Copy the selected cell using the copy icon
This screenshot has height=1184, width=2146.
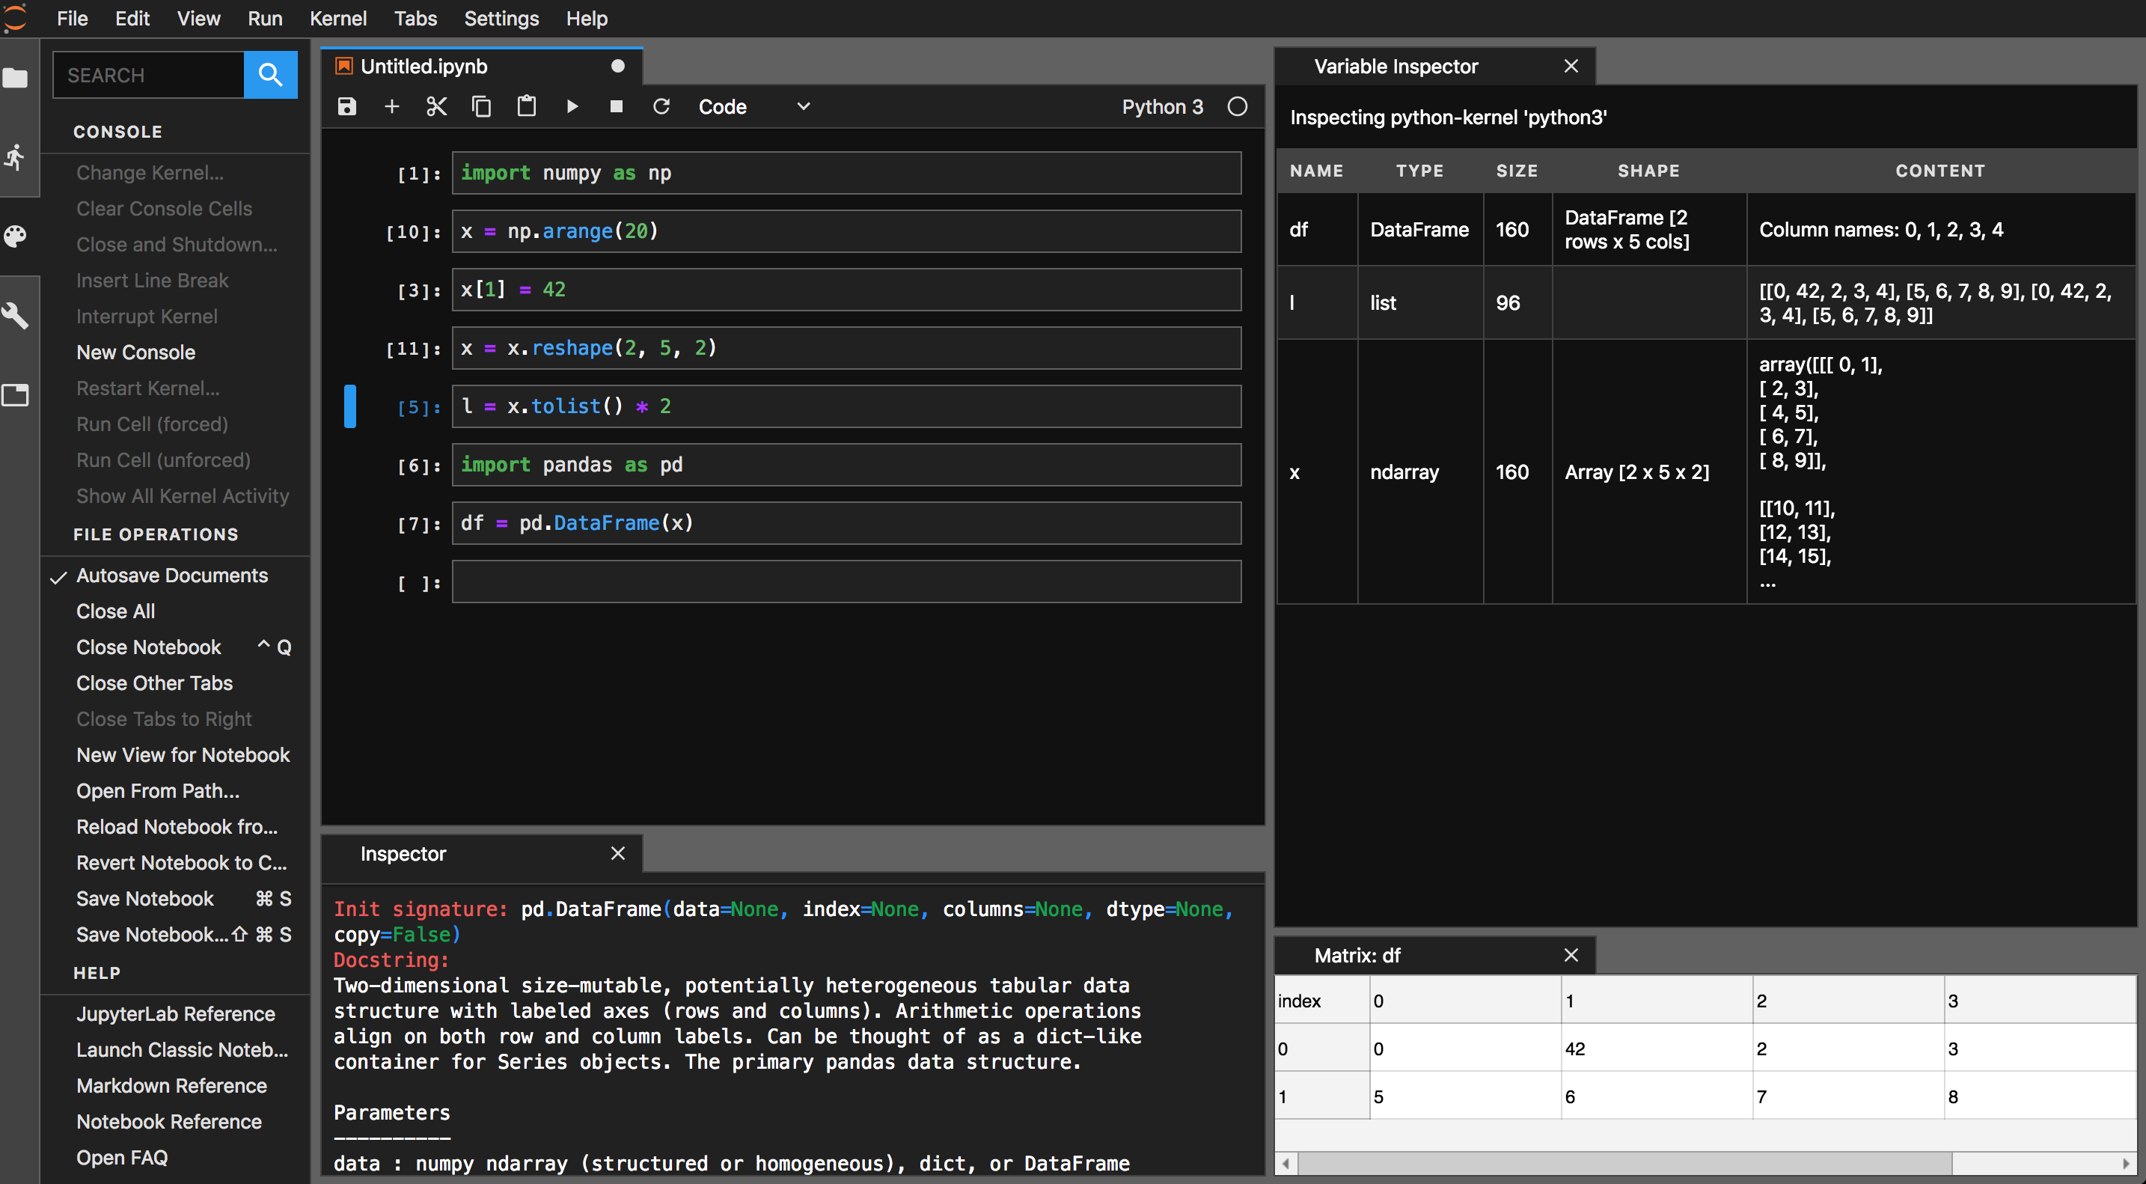482,107
